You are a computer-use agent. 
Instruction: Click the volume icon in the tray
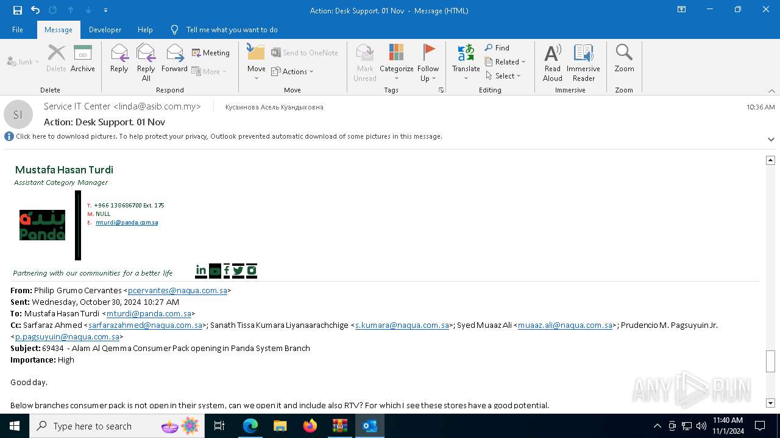[701, 426]
